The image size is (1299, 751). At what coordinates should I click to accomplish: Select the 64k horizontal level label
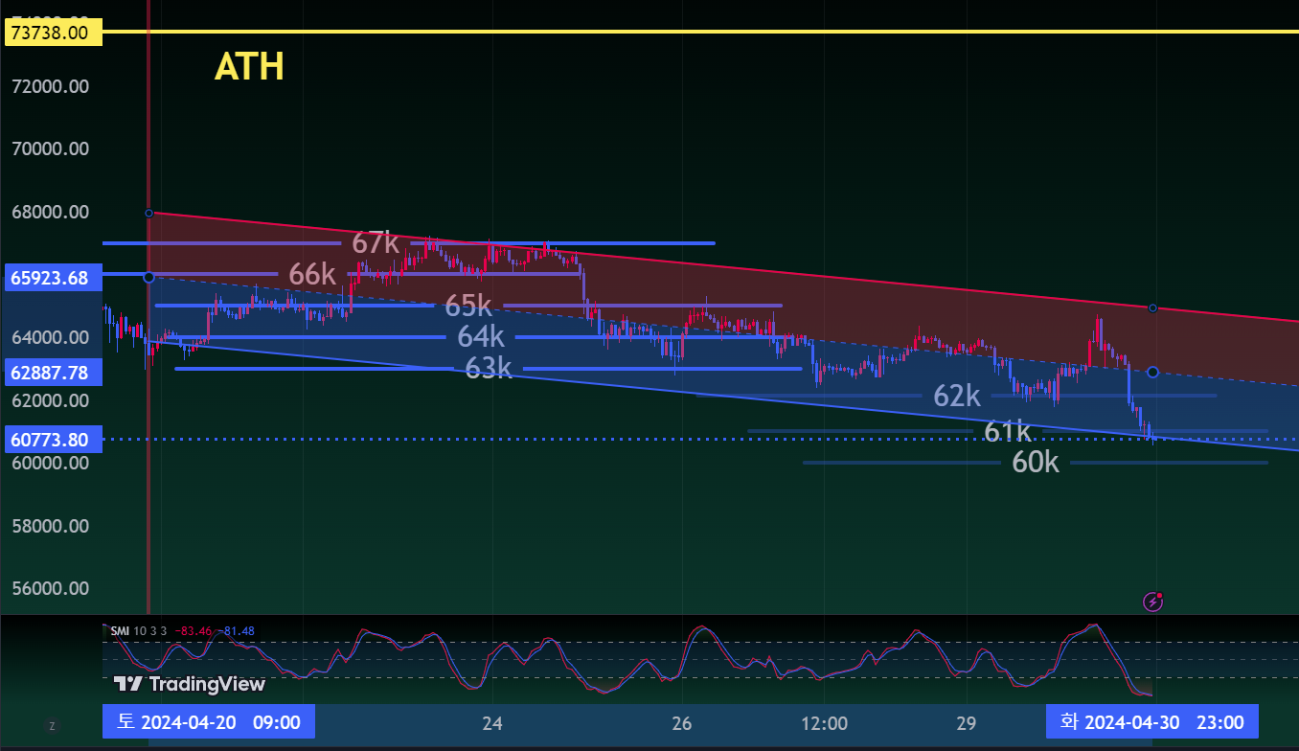(x=480, y=337)
